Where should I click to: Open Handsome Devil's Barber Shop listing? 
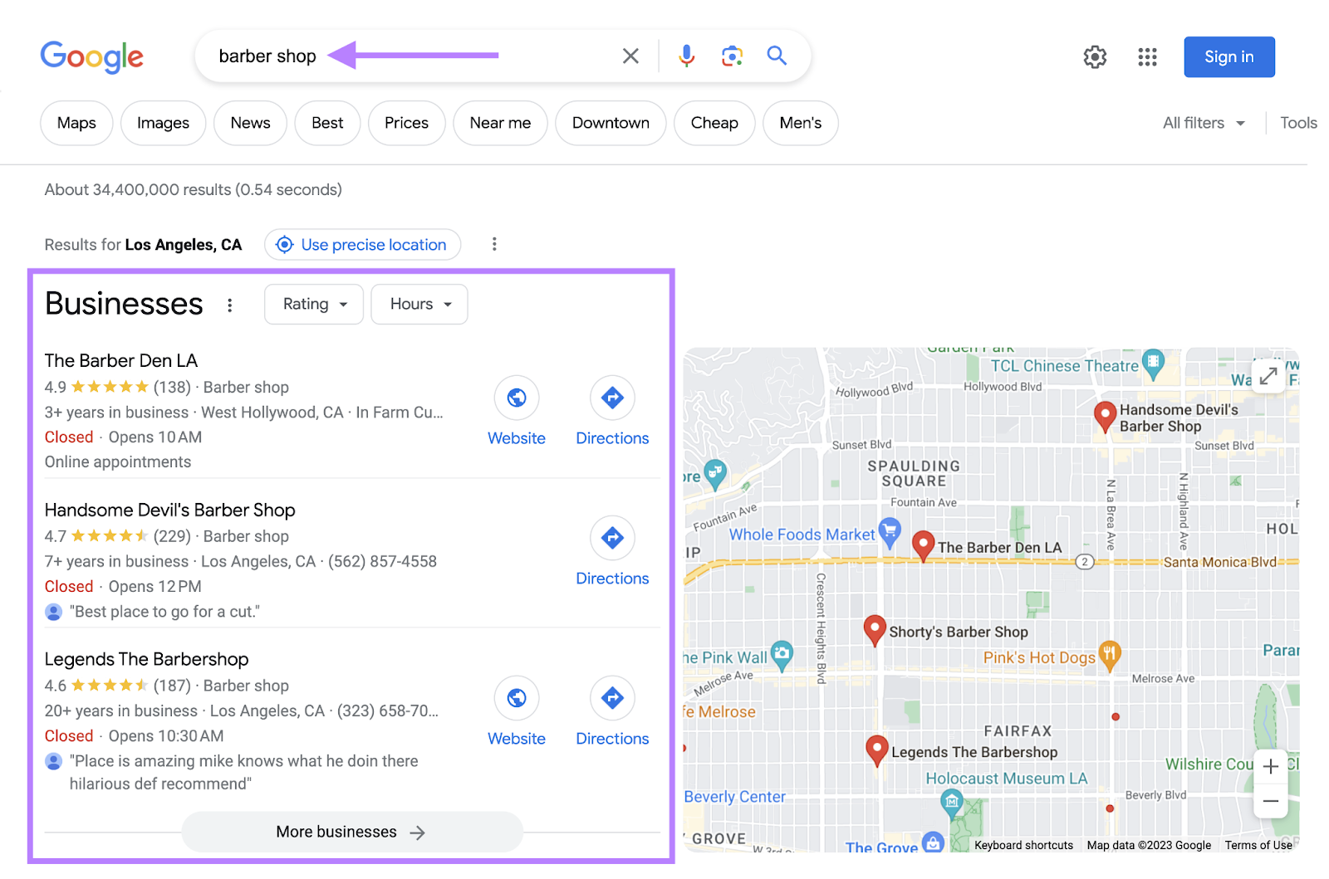170,510
